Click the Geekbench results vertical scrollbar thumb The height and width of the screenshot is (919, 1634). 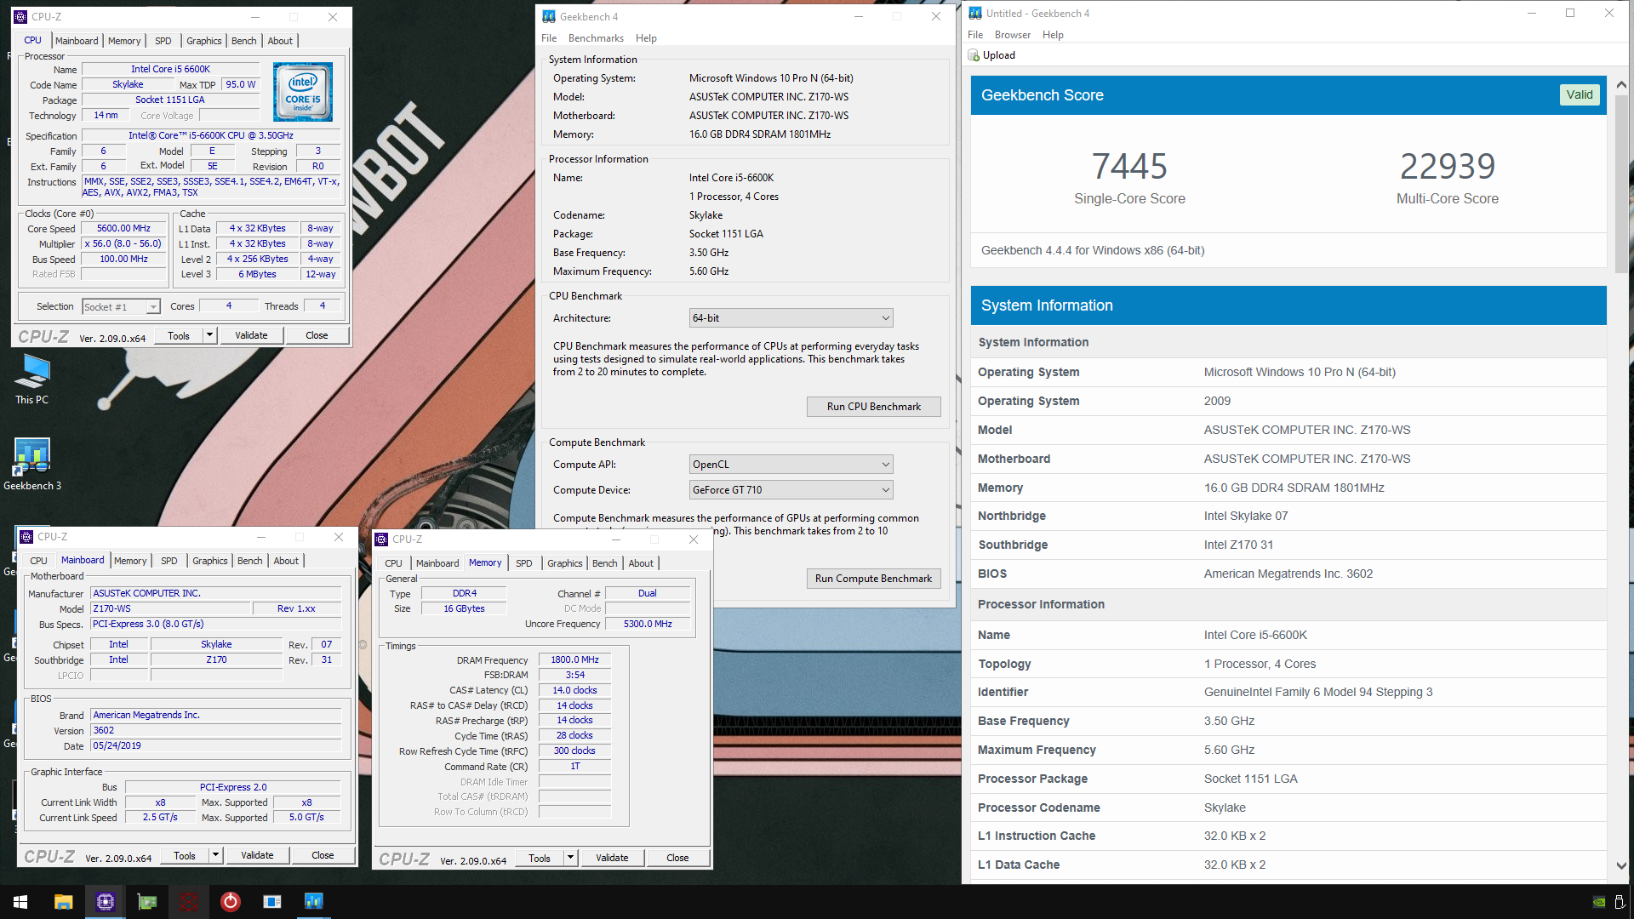1621,183
